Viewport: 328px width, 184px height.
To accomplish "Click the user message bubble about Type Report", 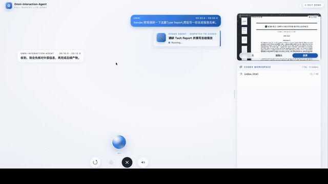I will (x=176, y=20).
